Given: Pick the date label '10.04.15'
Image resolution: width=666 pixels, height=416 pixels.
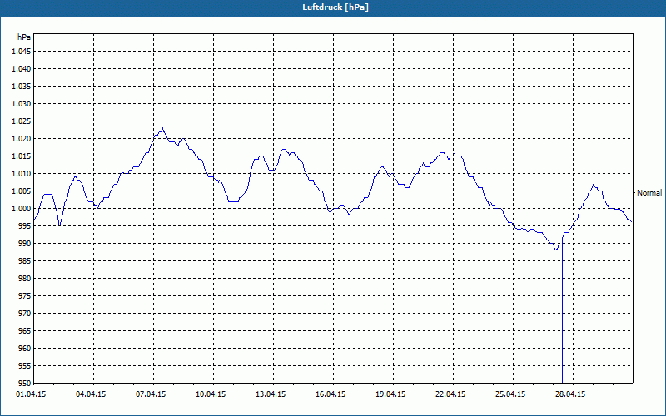Looking at the screenshot, I should [211, 394].
